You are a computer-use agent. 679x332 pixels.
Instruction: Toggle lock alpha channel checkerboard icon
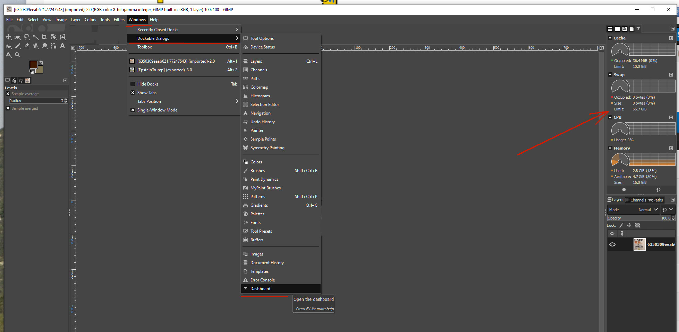637,225
